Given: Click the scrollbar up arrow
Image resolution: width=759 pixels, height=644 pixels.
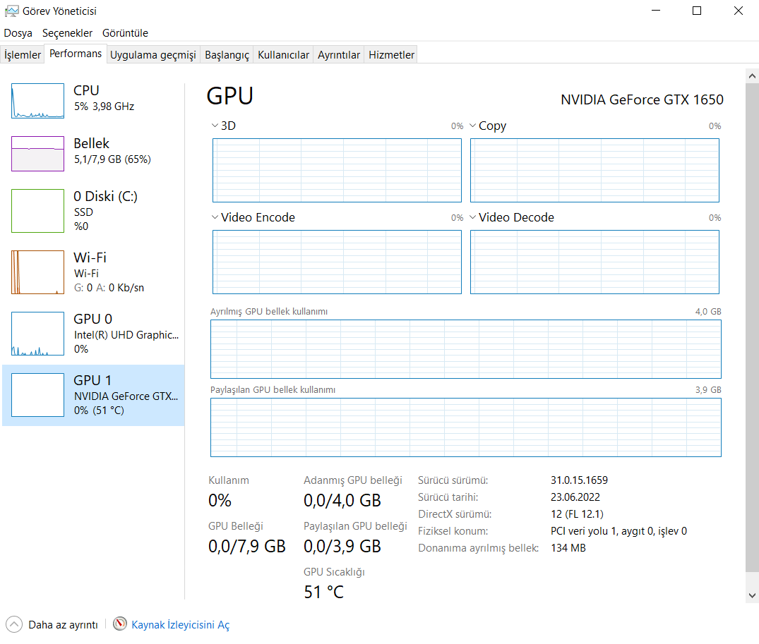Looking at the screenshot, I should (x=751, y=74).
